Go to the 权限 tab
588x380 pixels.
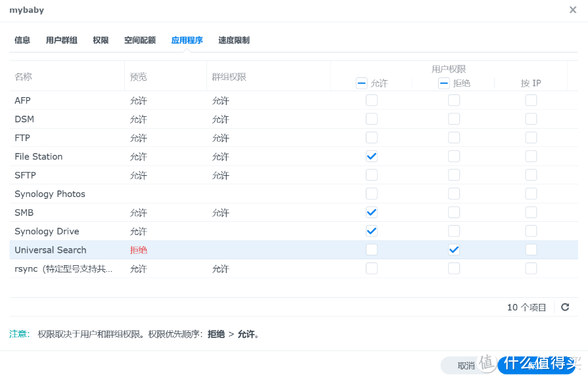click(x=101, y=40)
